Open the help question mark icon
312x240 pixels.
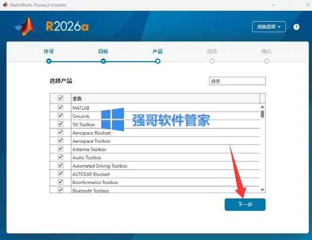[296, 27]
